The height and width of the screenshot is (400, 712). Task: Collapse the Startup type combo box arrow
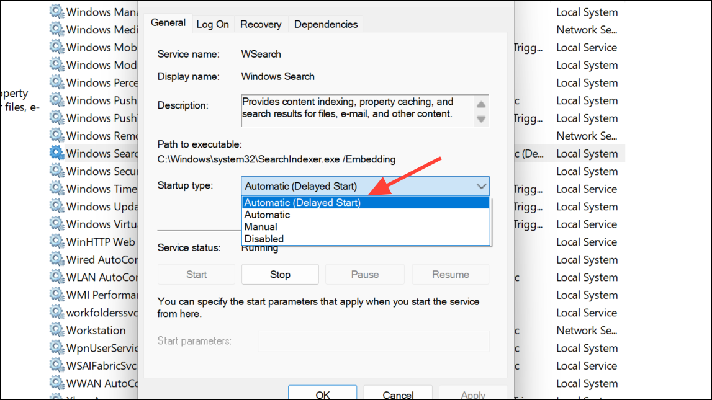point(481,186)
